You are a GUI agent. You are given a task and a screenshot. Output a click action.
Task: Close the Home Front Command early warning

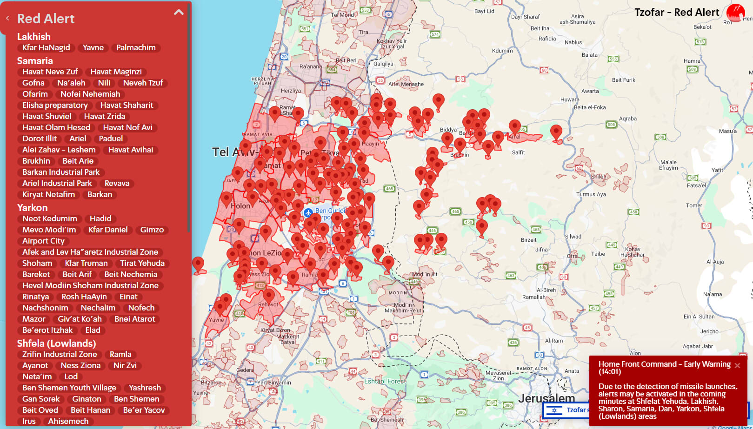click(x=737, y=366)
